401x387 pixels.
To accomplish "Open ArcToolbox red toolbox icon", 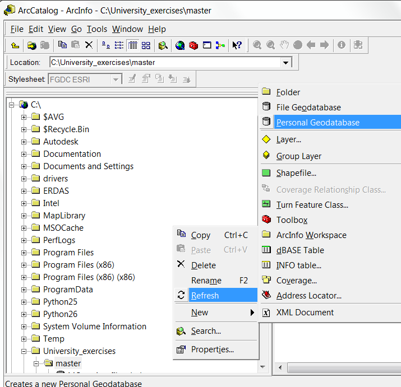I will (193, 45).
